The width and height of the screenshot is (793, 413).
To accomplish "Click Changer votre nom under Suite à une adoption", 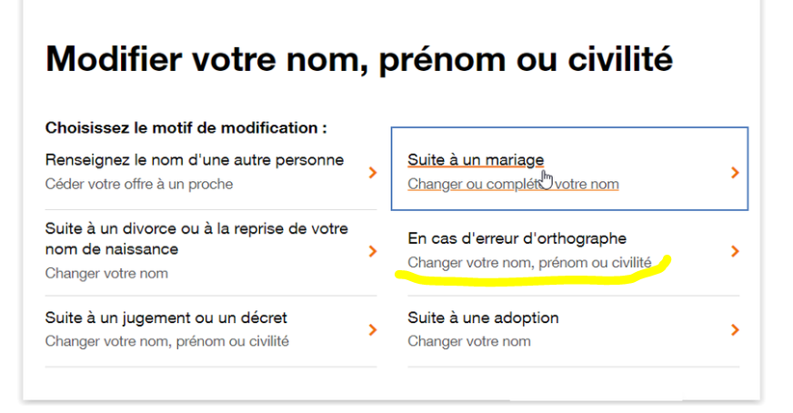I will click(469, 341).
